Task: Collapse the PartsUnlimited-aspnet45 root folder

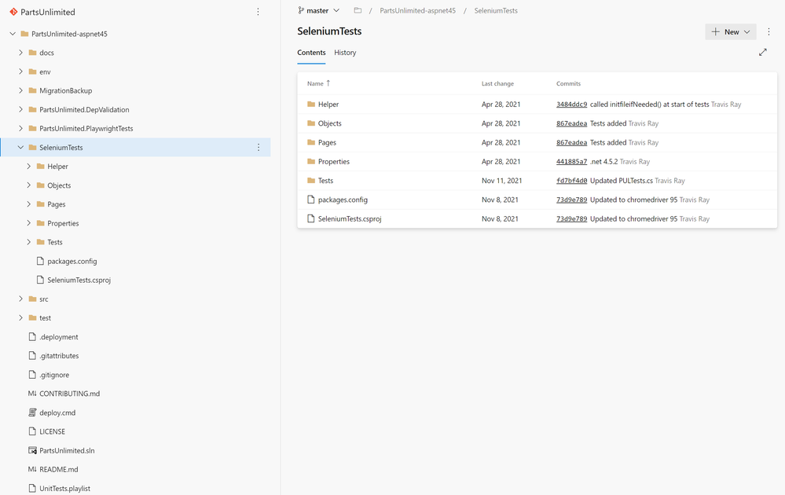Action: coord(13,34)
